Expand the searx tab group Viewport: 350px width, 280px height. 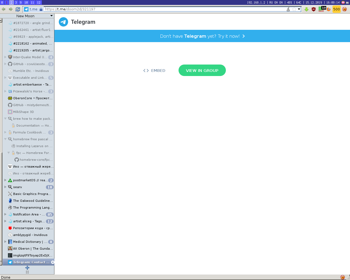[5, 187]
